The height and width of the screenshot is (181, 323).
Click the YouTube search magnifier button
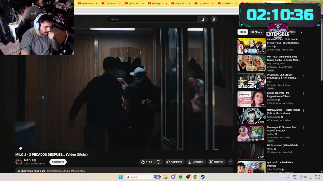202,19
